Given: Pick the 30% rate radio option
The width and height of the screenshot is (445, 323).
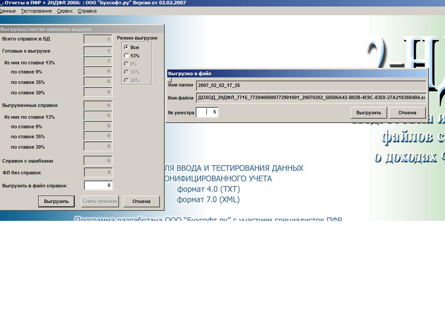Looking at the screenshot, I should click(126, 80).
